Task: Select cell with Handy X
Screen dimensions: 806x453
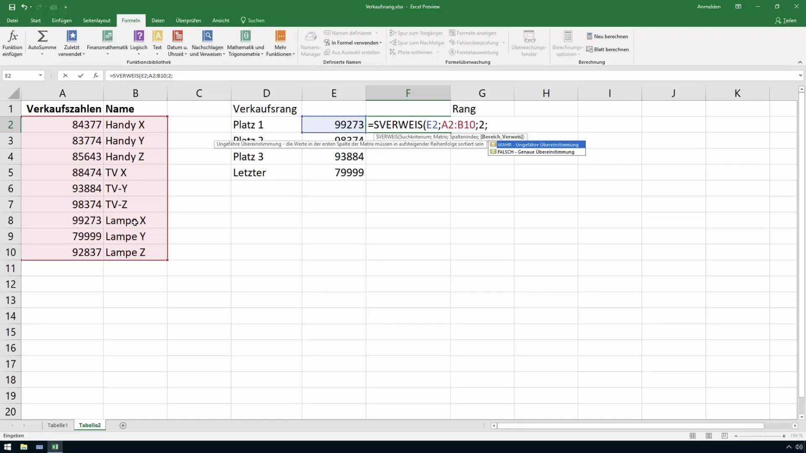Action: [x=135, y=125]
